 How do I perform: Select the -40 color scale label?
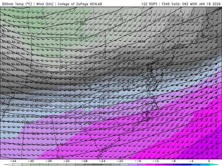click(x=31, y=161)
